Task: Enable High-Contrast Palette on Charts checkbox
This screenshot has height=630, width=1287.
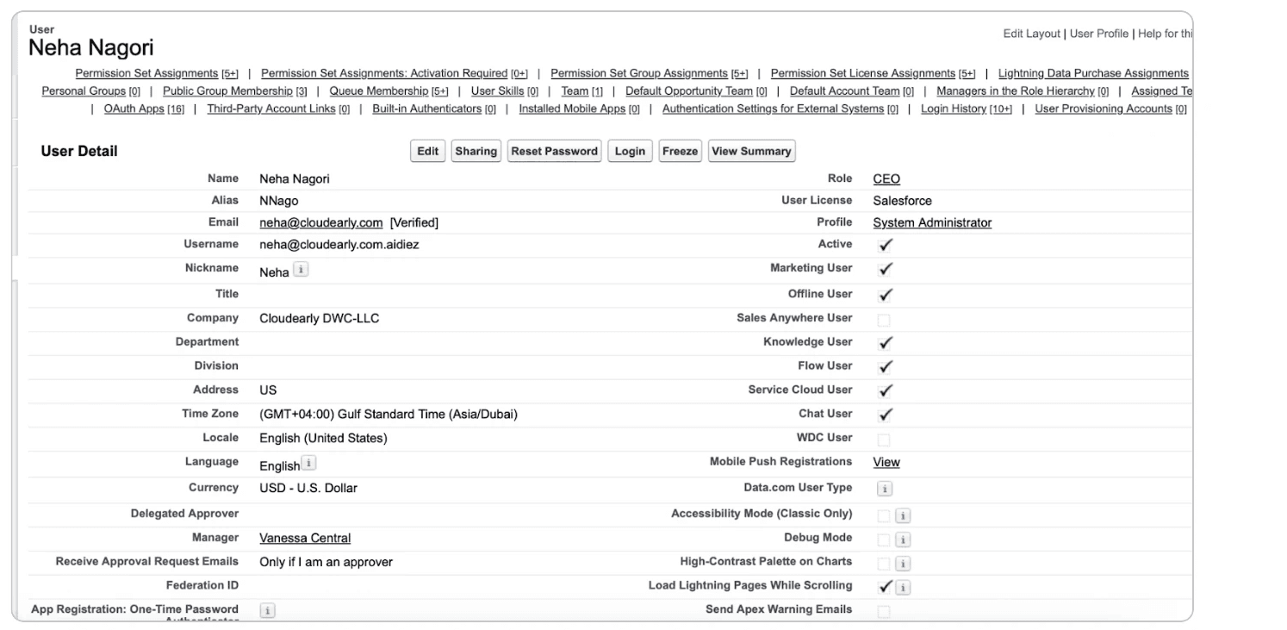Action: coord(884,564)
